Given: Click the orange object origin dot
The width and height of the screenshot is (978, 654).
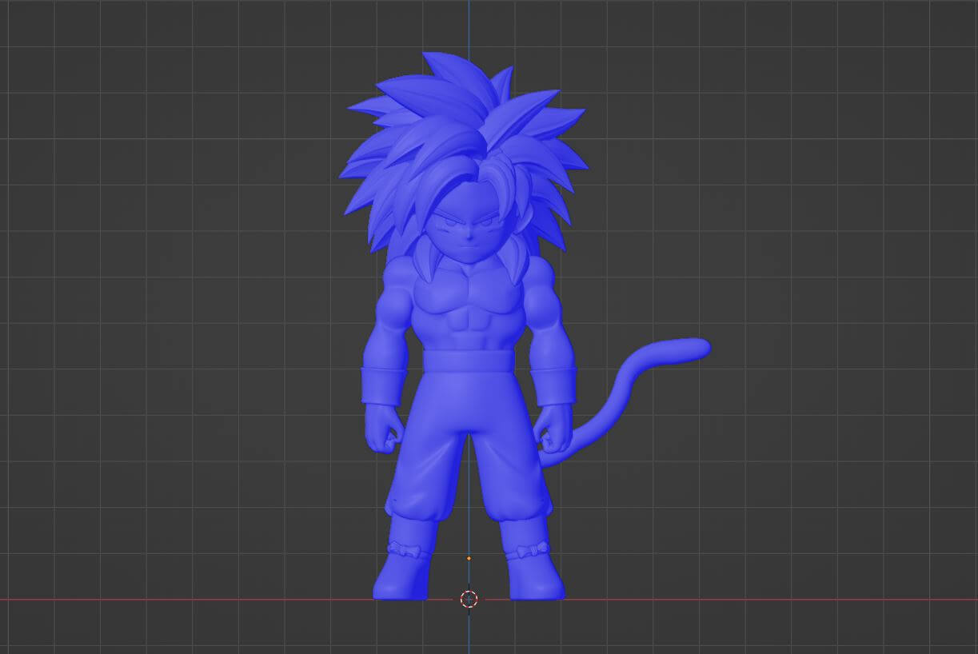Looking at the screenshot, I should point(469,558).
